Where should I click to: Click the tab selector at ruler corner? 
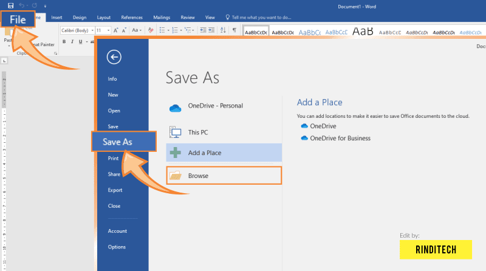pyautogui.click(x=4, y=61)
